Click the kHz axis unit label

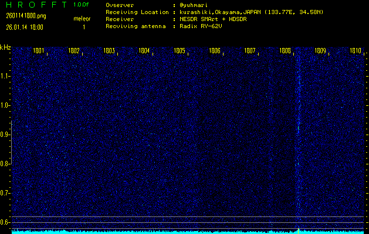click(5, 47)
